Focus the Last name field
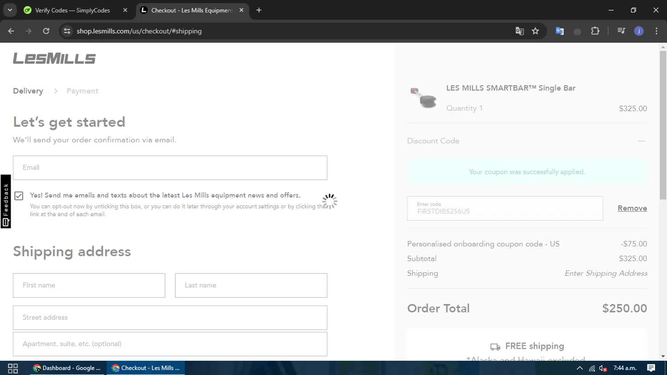Viewport: 667px width, 375px height. coord(251,286)
